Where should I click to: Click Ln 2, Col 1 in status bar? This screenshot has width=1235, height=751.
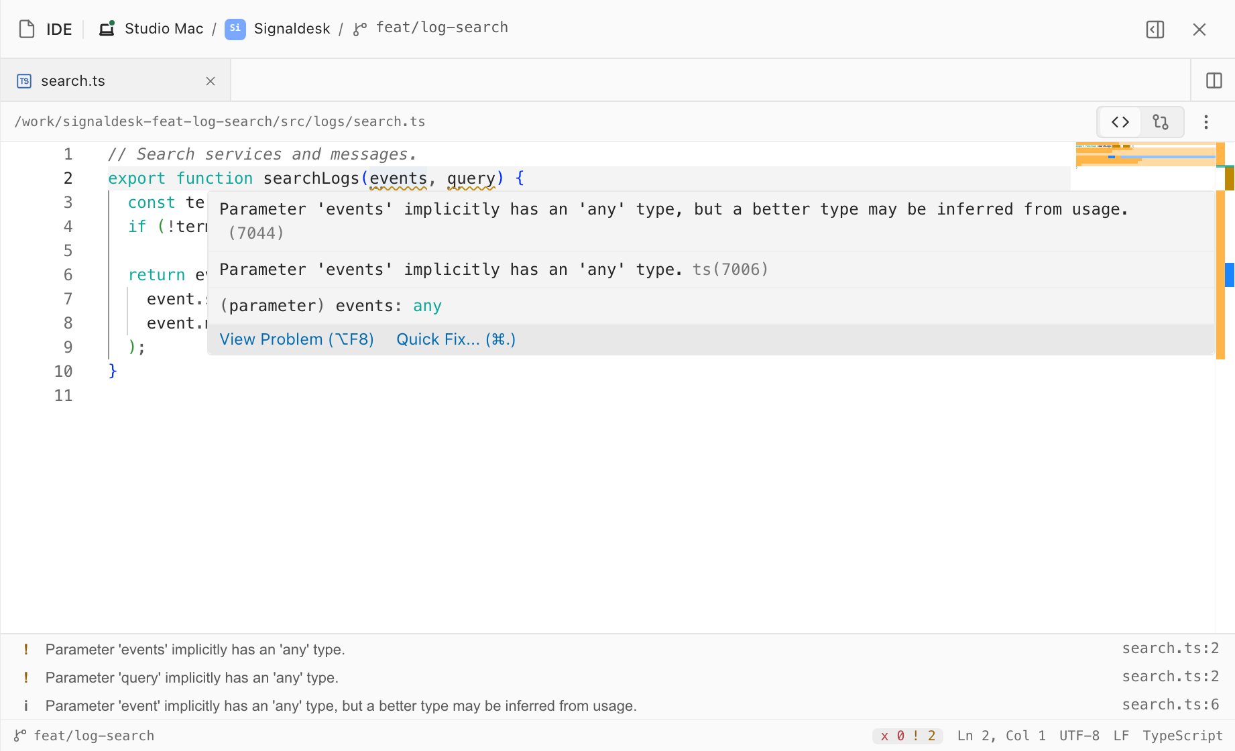click(1001, 736)
